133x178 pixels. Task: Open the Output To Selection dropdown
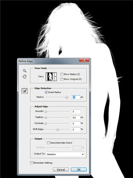65,154
